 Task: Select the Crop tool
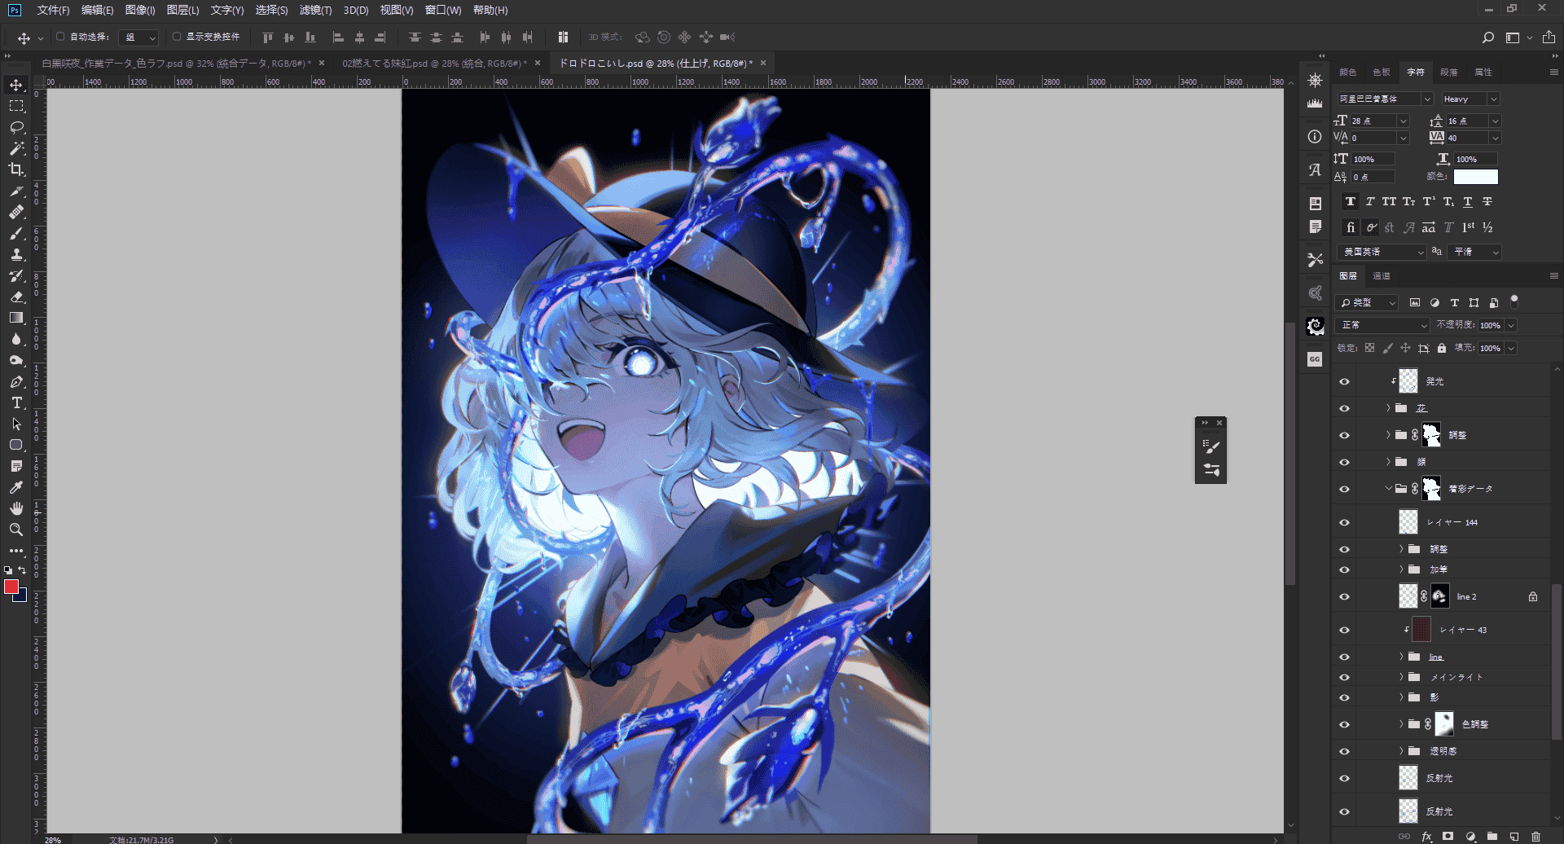click(x=16, y=169)
